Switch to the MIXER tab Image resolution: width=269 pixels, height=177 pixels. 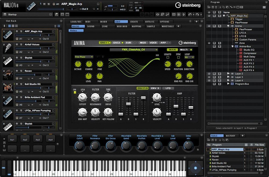pyautogui.click(x=104, y=22)
